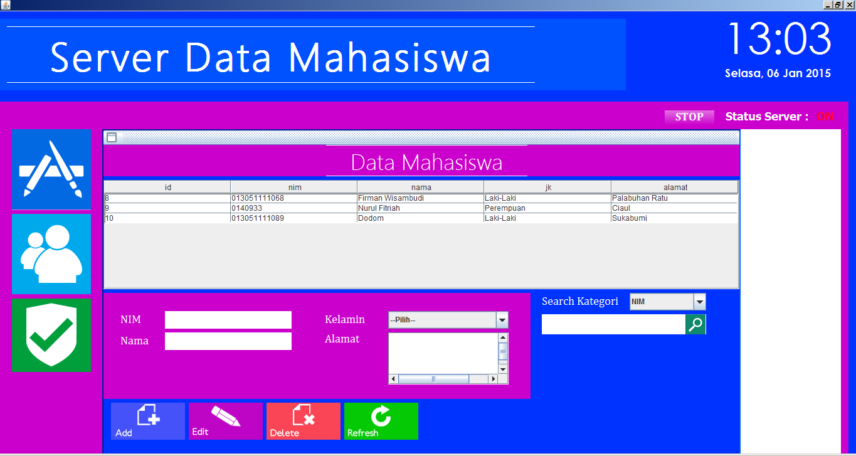Viewport: 856px width, 456px height.
Task: Click the cell 013051111068
Action: [x=294, y=198]
